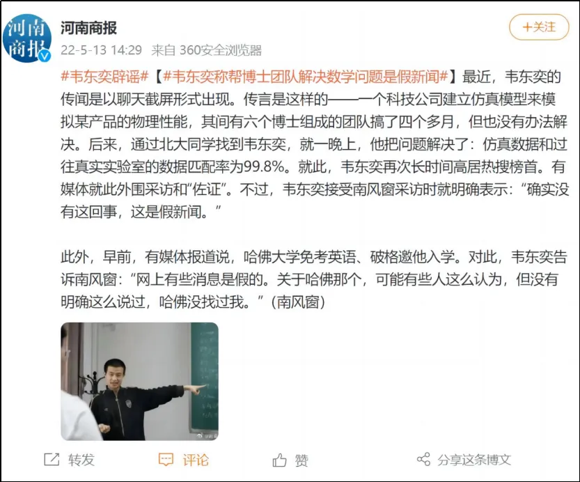The height and width of the screenshot is (482, 580).
Task: Open the 河南商报 account name link
Action: point(89,28)
